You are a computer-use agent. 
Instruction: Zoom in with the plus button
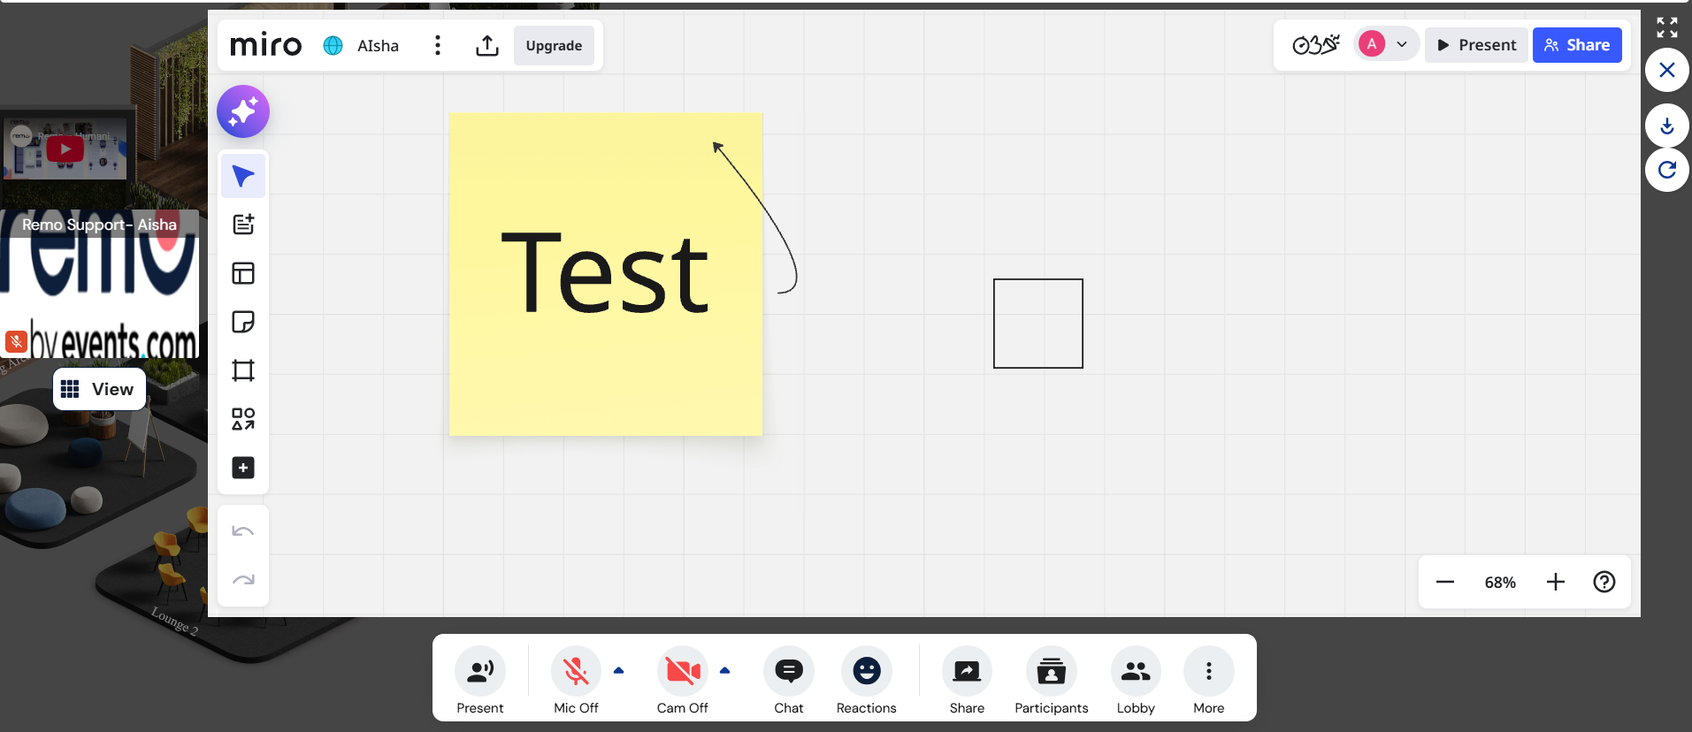coord(1555,582)
